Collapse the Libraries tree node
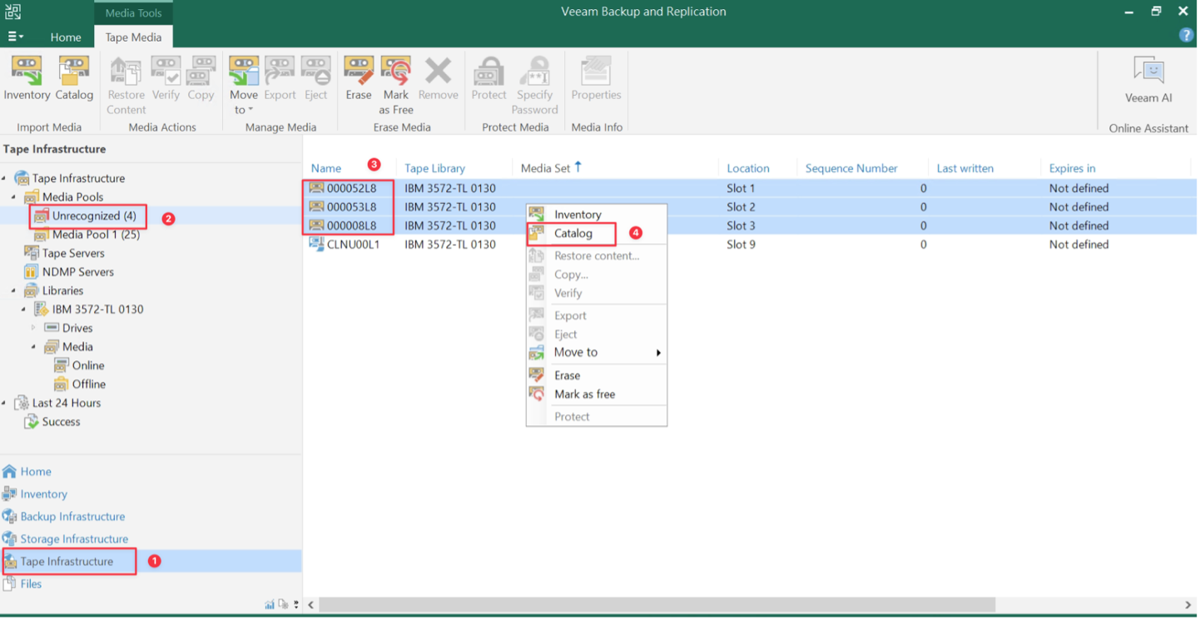This screenshot has width=1200, height=620. pos(14,290)
